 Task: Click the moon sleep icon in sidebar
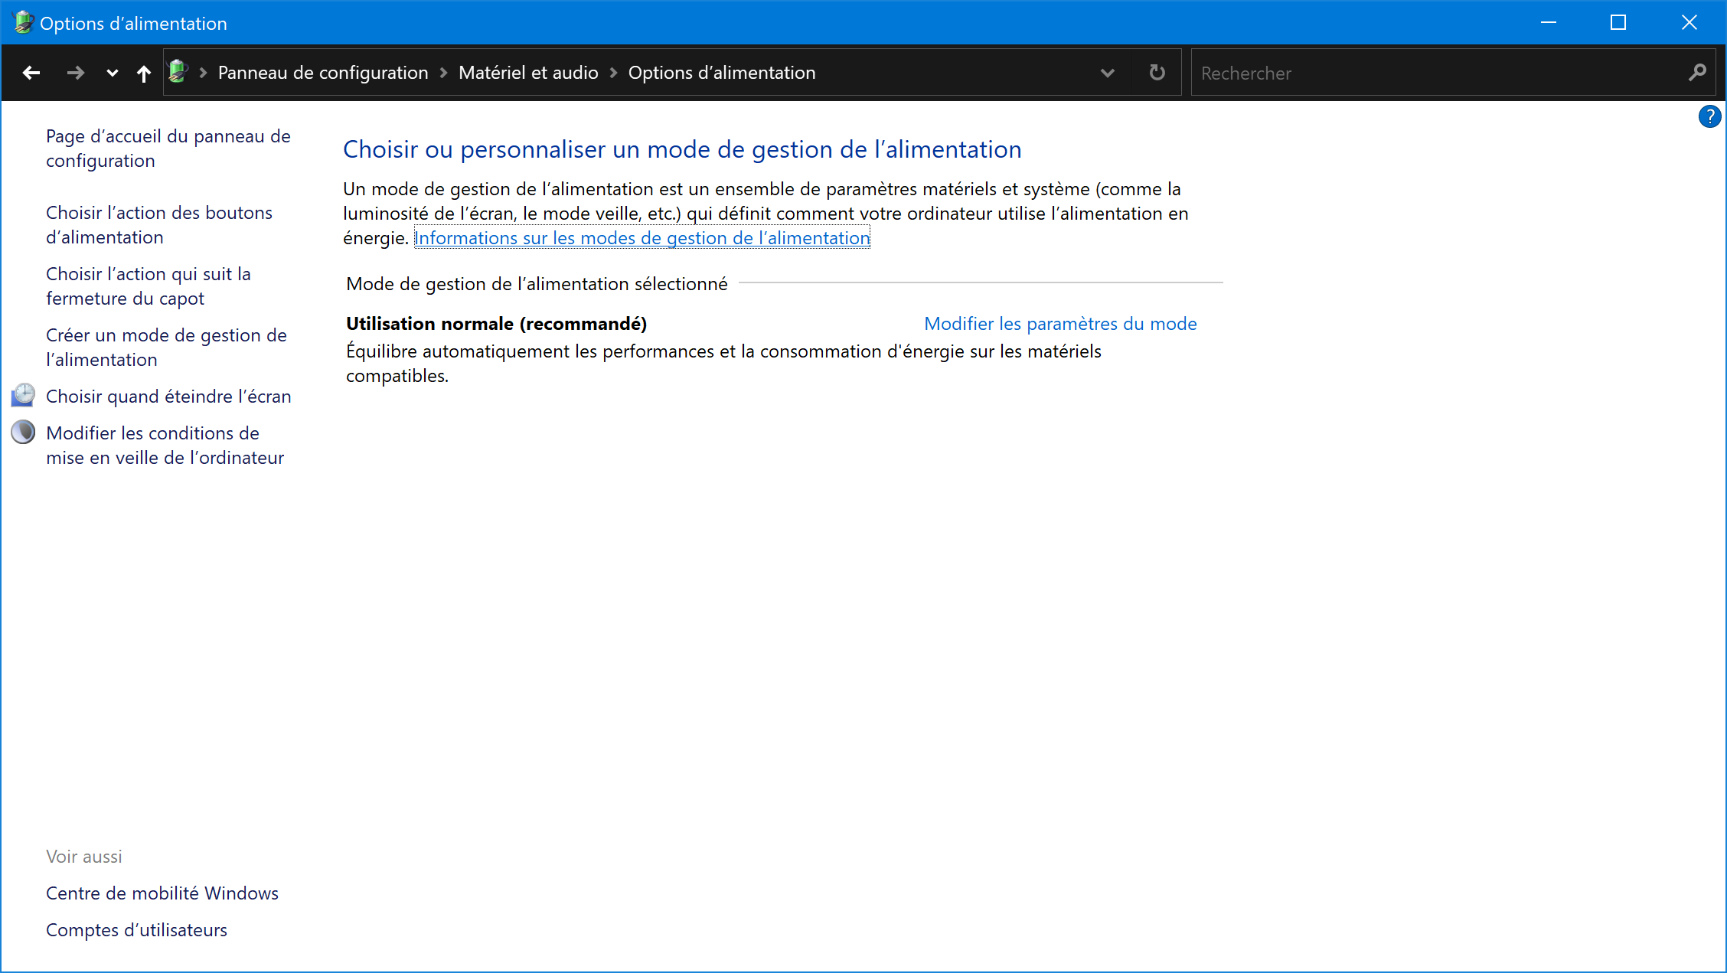(23, 433)
